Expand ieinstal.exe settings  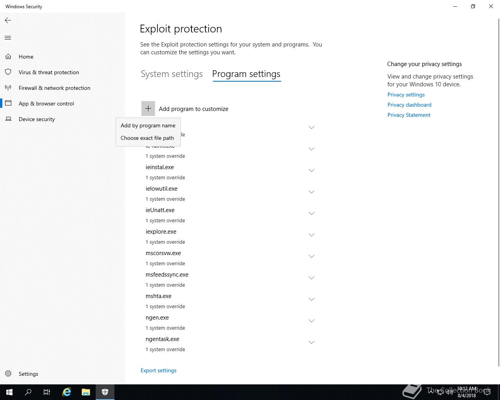pyautogui.click(x=311, y=170)
